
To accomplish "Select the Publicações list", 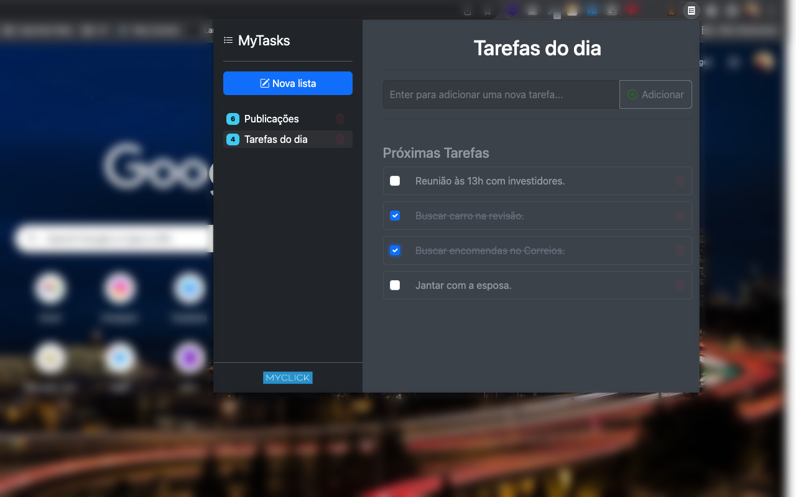I will click(271, 119).
